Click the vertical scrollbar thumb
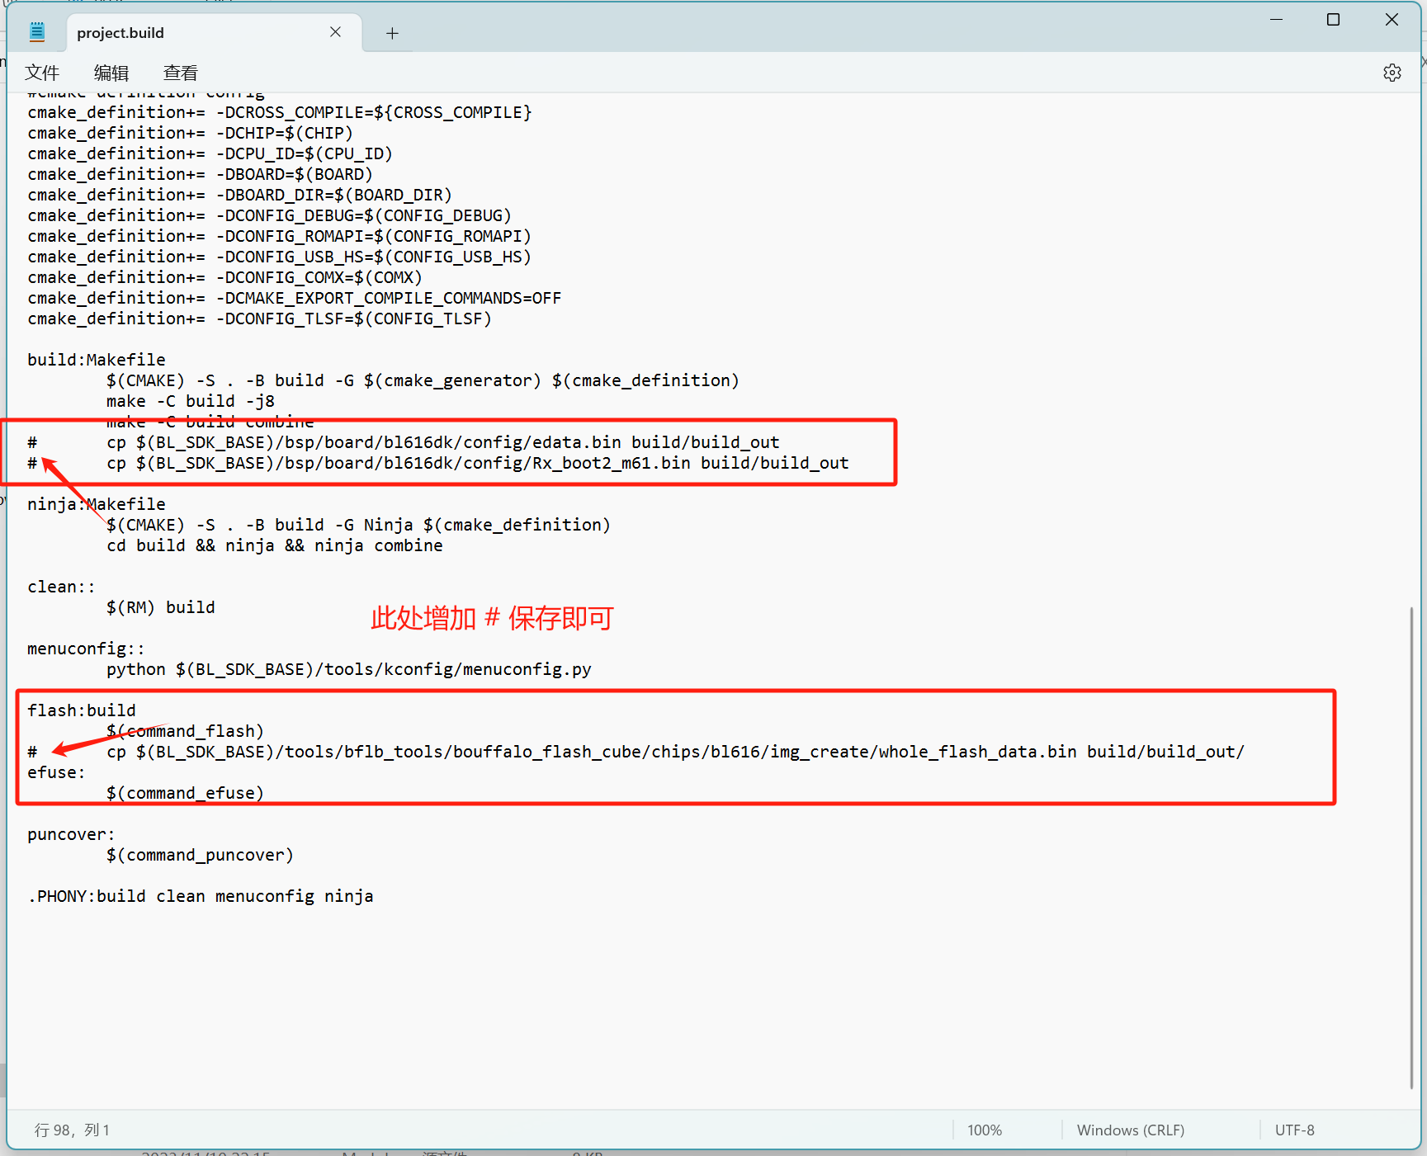The width and height of the screenshot is (1427, 1156). point(1411,847)
